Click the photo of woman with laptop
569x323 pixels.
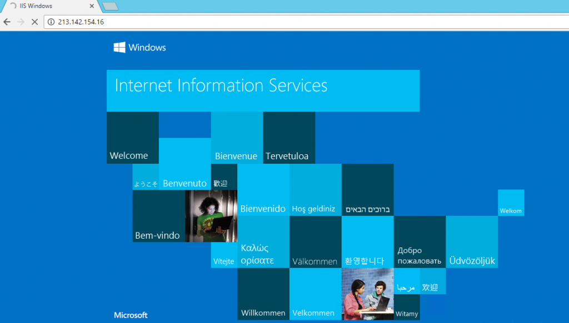(x=211, y=216)
